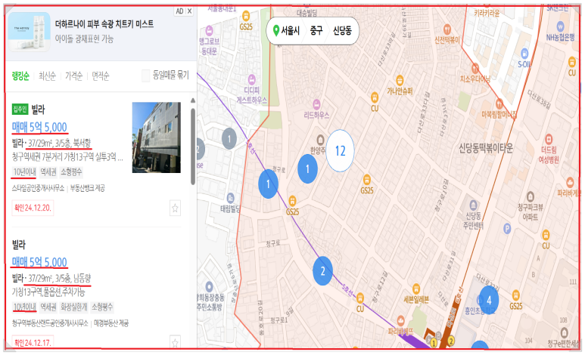The width and height of the screenshot is (585, 355).
Task: Favorite the listing confirmed 24.12.17. with the star
Action: (175, 342)
